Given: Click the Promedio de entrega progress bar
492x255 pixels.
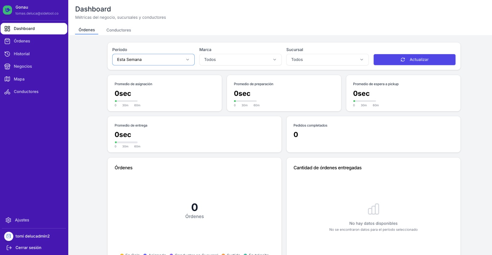Looking at the screenshot, I should (126, 142).
